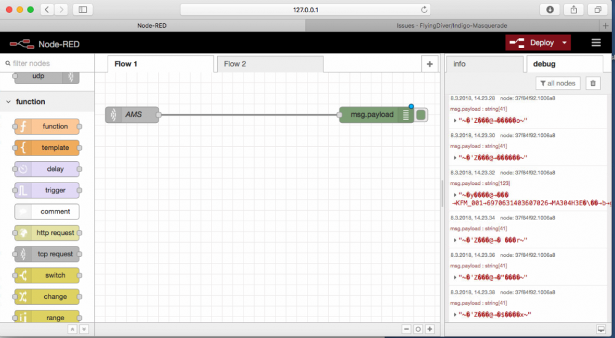Open debug window in bottom-right corner
Screen dimensions: 615x338
pos(600,329)
